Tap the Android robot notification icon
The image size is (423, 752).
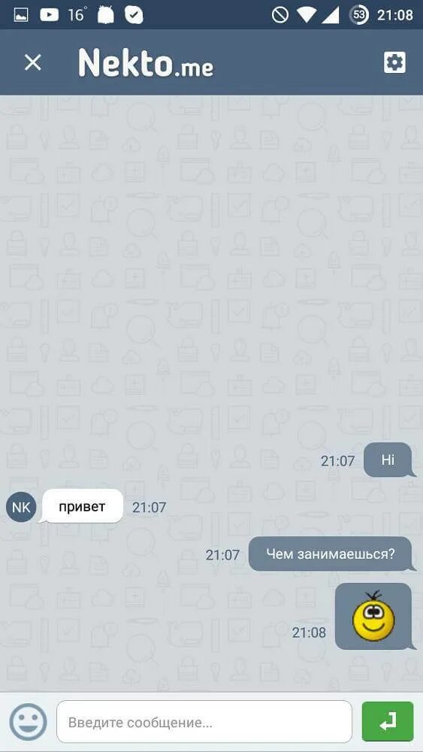tap(105, 15)
